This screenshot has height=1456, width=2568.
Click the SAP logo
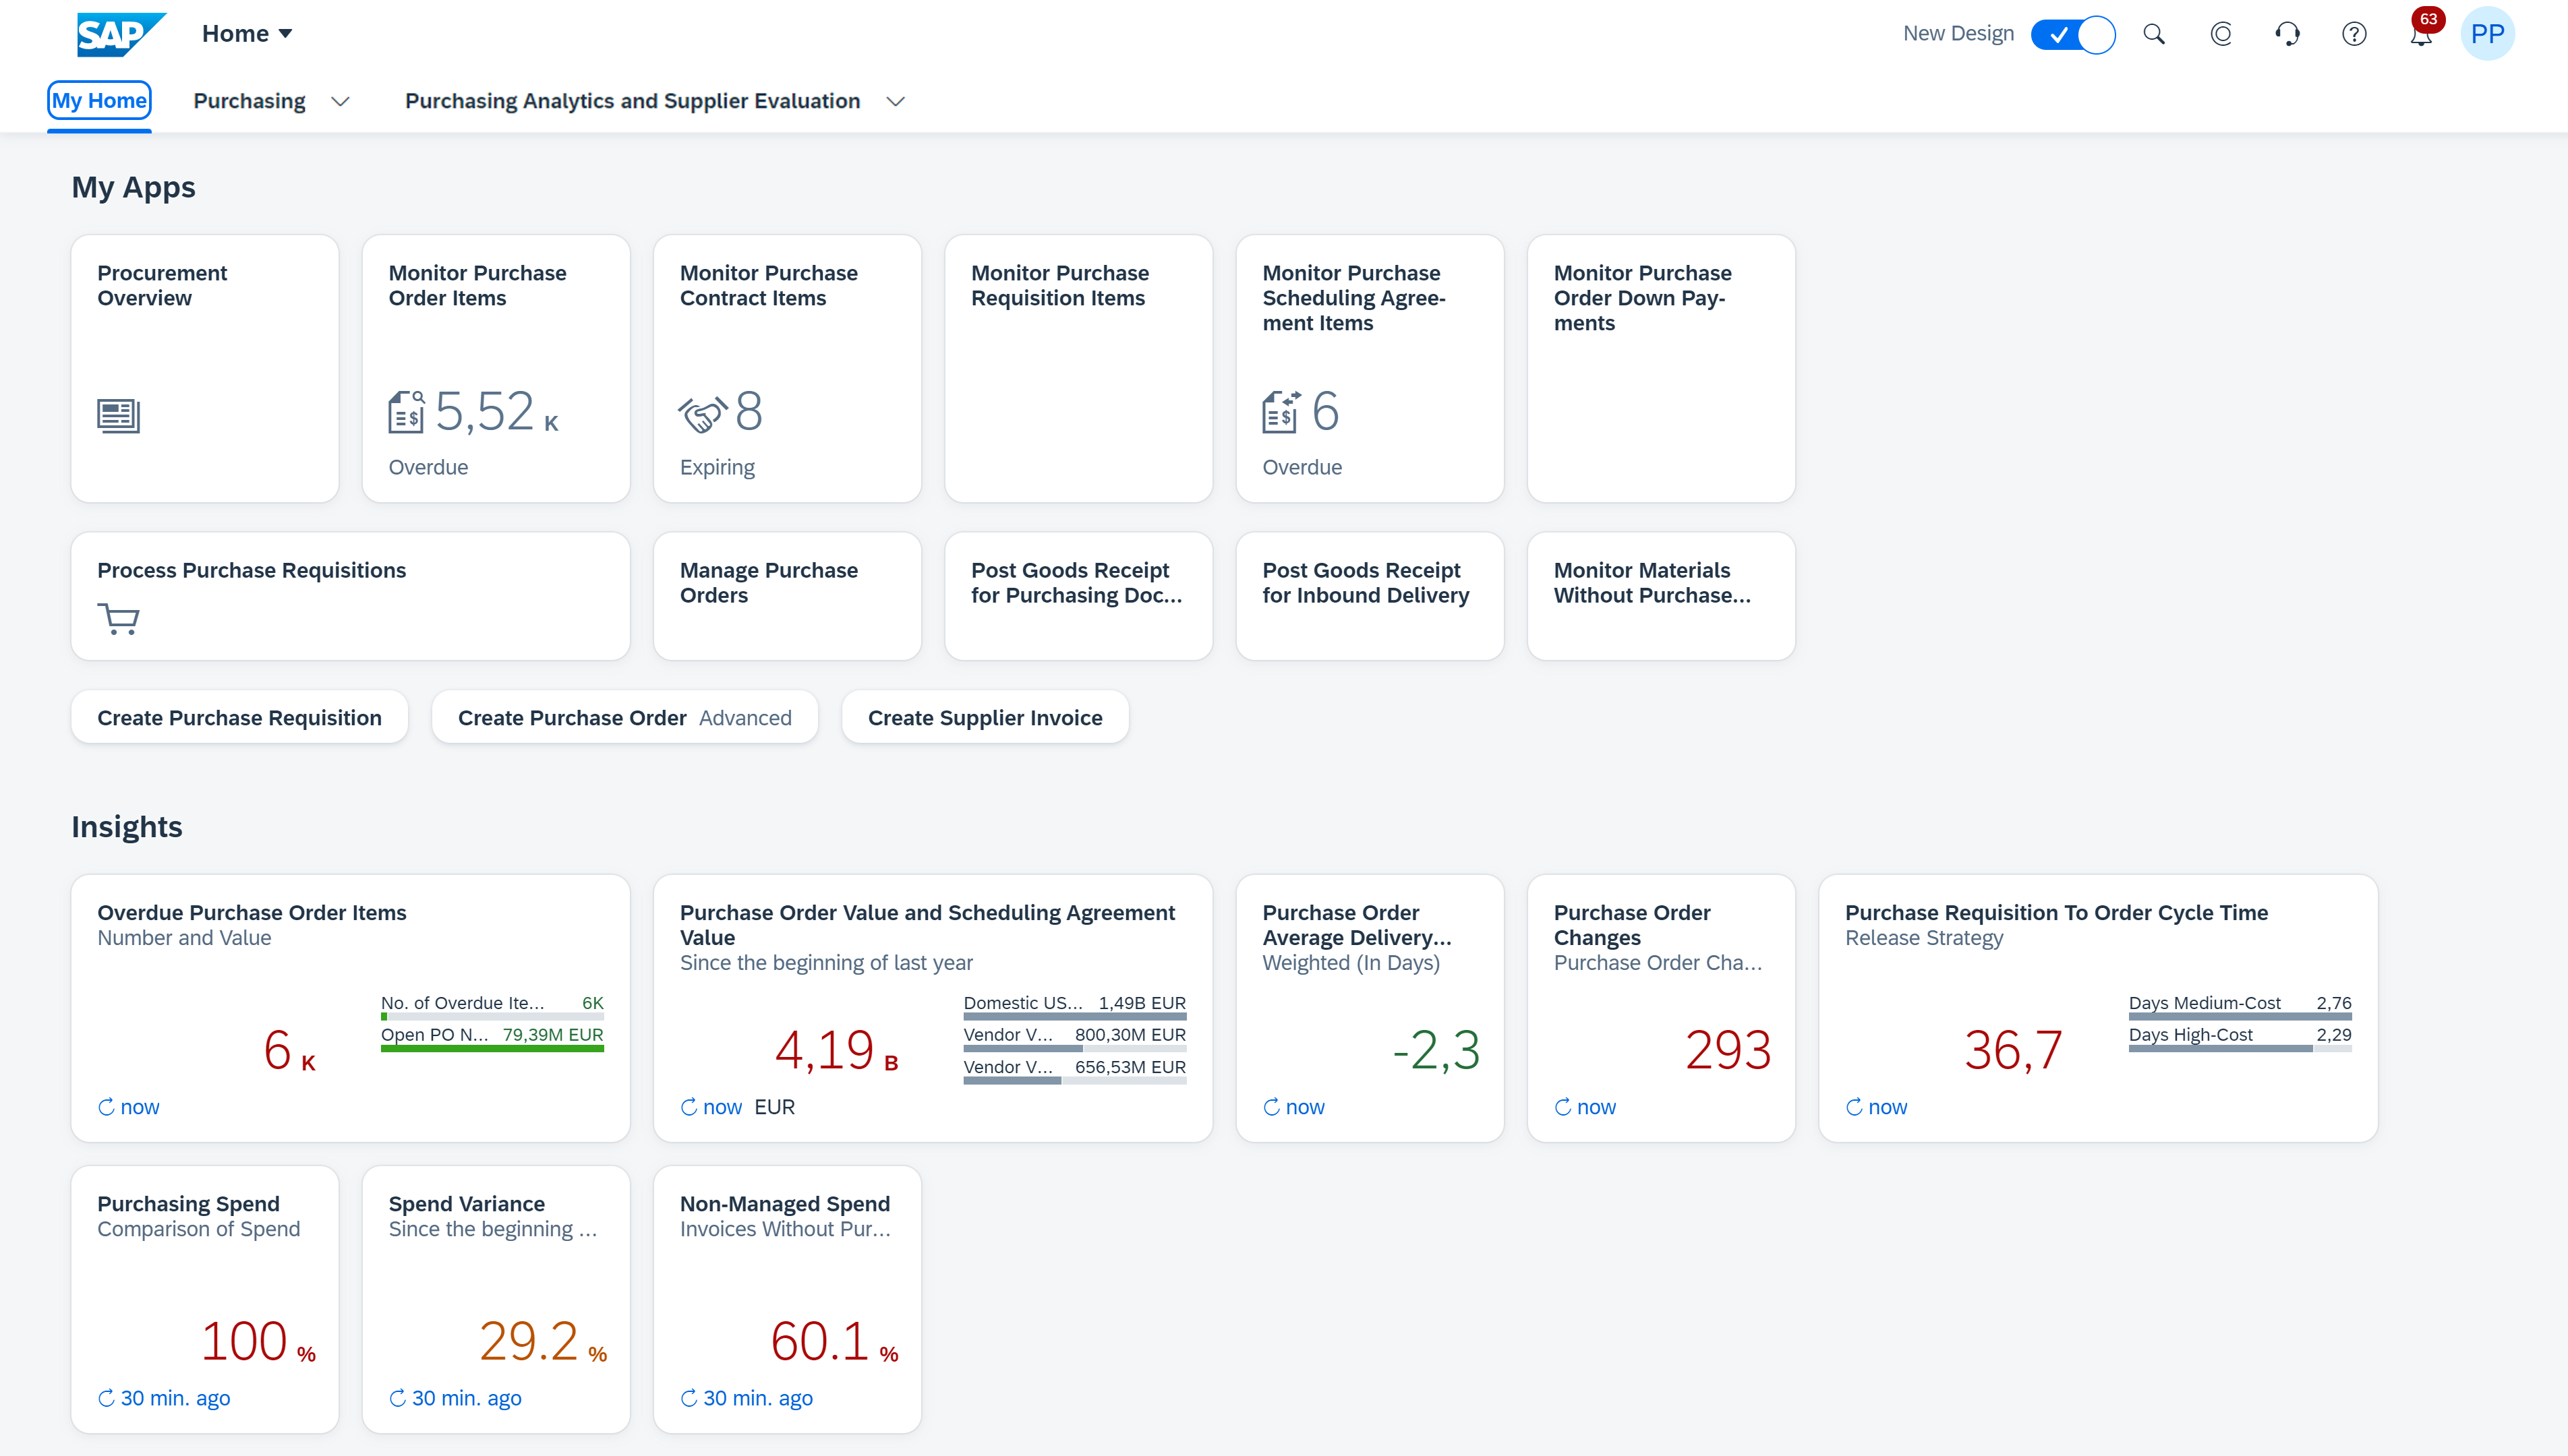[x=121, y=34]
